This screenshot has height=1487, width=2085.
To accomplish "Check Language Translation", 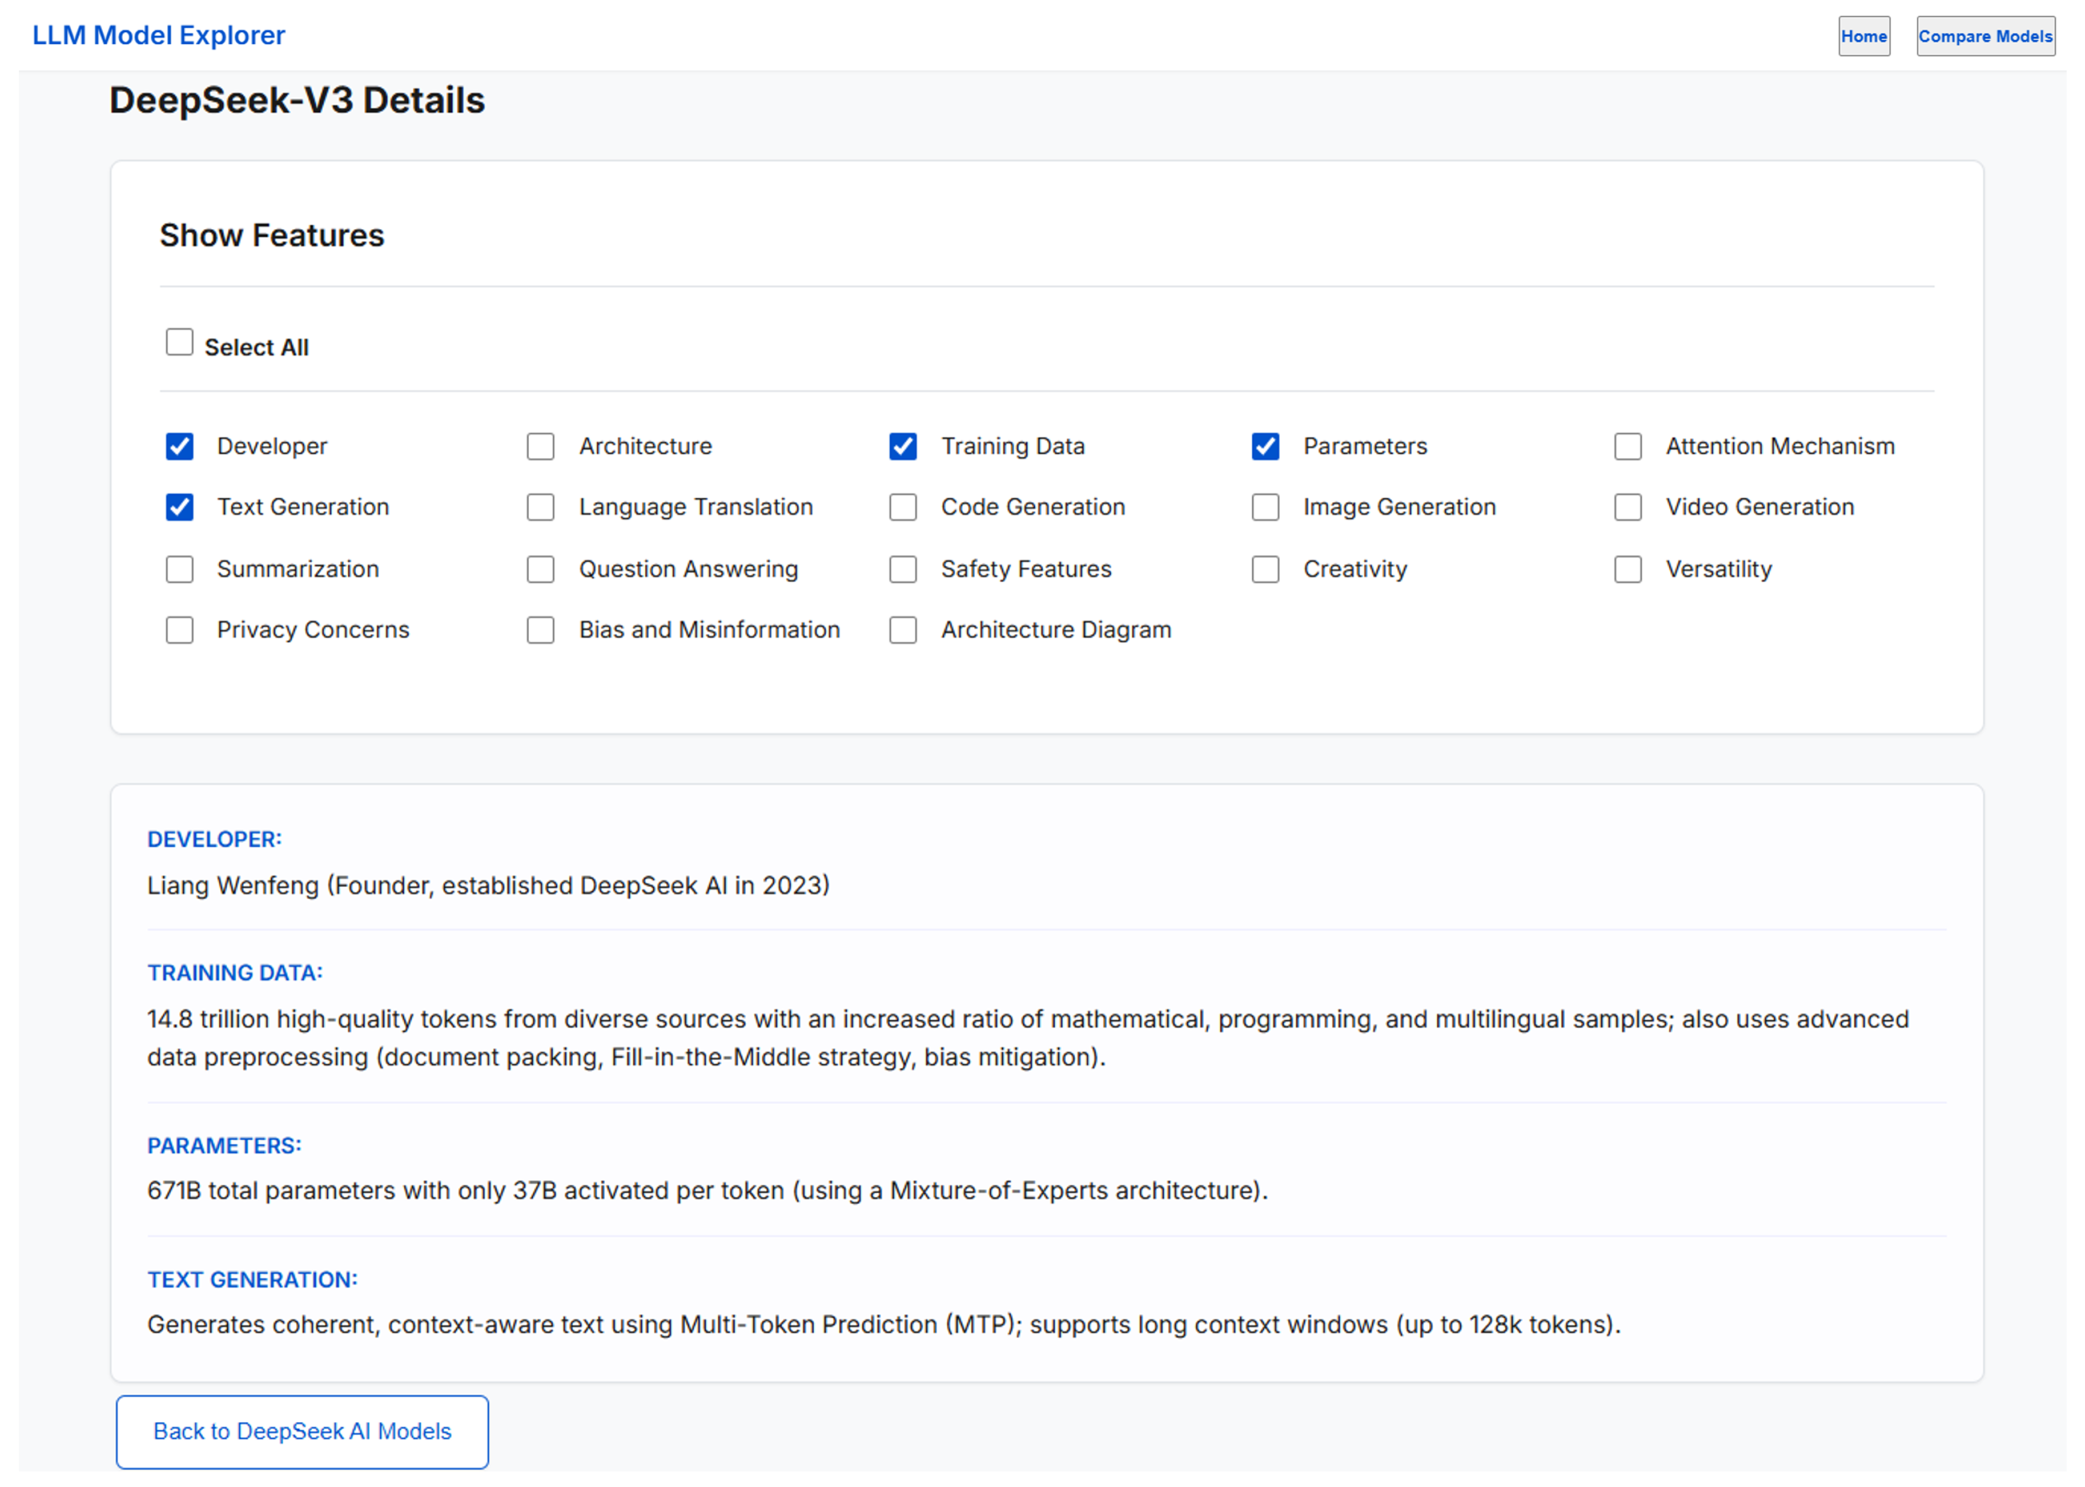I will tap(540, 507).
